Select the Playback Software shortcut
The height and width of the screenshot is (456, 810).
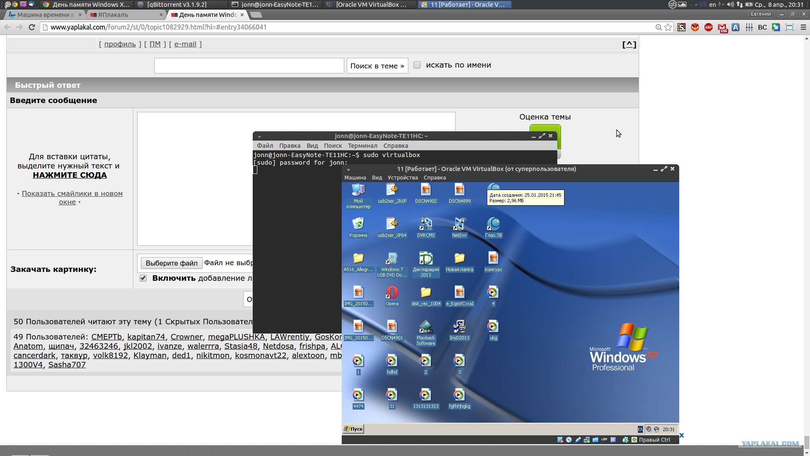426,333
